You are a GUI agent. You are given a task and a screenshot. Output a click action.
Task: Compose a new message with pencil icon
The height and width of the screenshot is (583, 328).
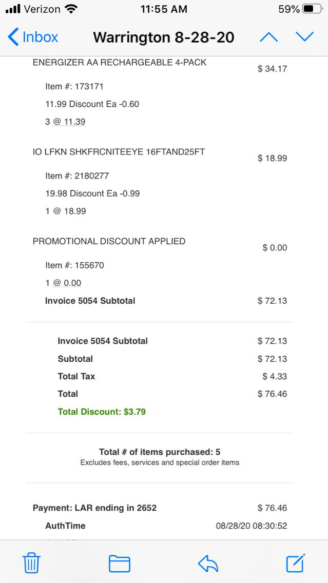point(296,563)
